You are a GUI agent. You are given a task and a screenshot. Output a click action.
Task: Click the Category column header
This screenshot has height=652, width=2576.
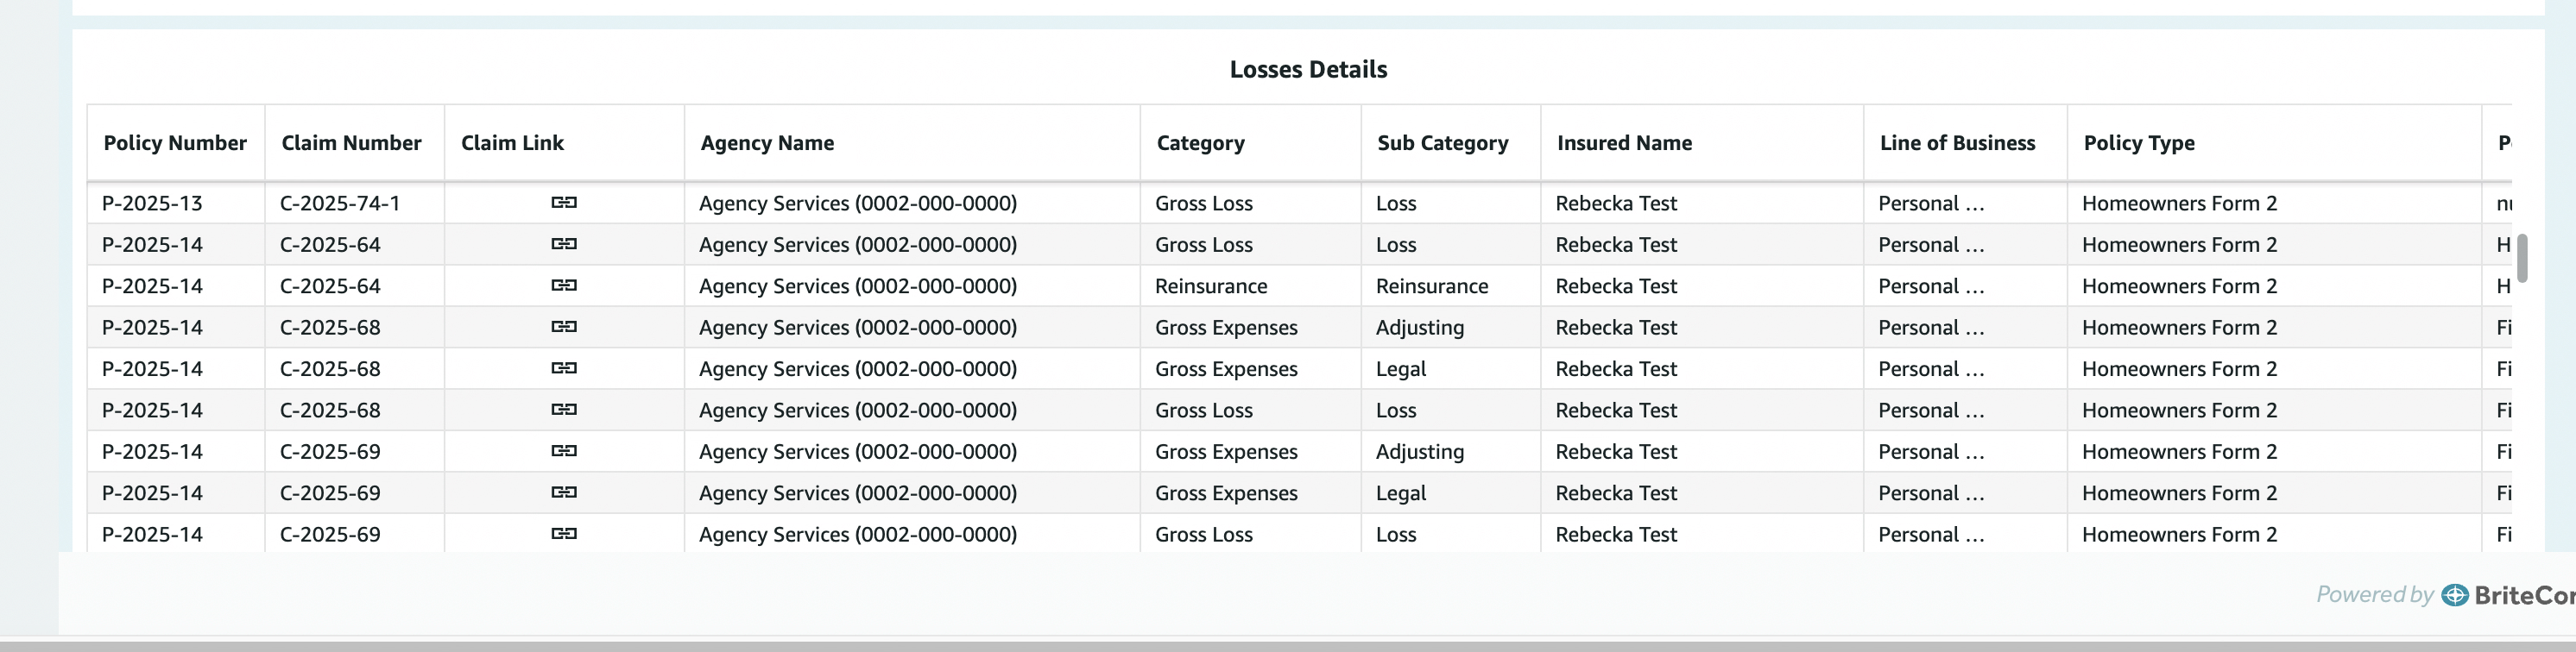click(x=1200, y=143)
